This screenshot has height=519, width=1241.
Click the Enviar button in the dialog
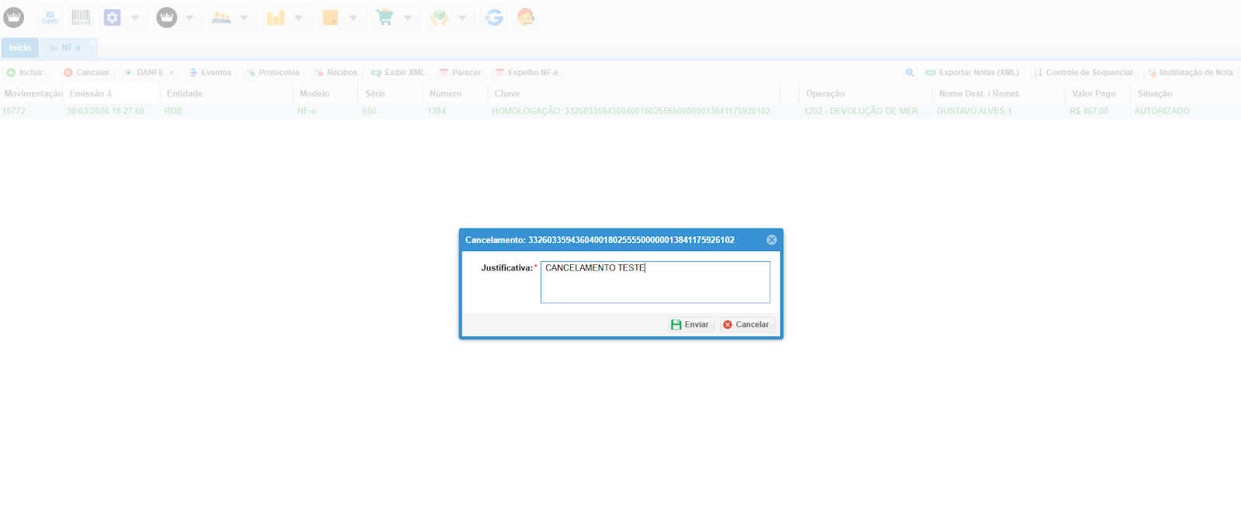(x=690, y=325)
